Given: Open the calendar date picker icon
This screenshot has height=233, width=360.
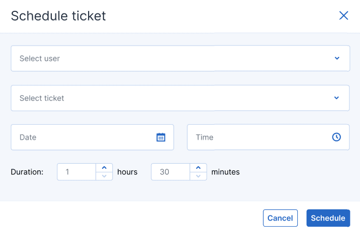Looking at the screenshot, I should tap(161, 137).
